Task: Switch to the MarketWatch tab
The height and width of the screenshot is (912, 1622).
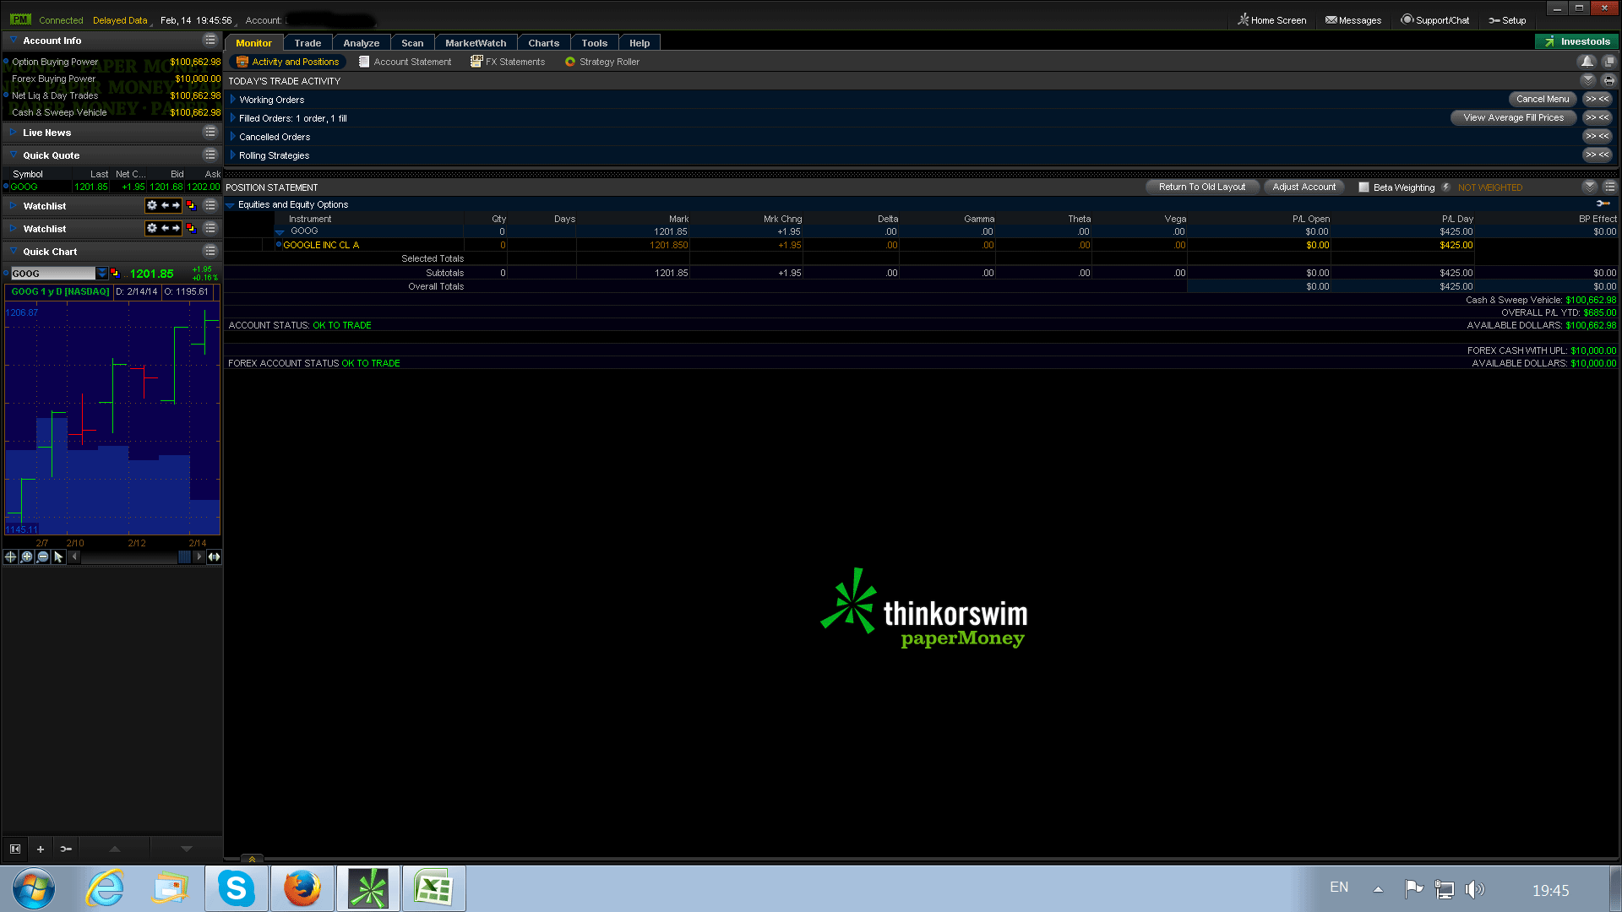Action: [476, 43]
